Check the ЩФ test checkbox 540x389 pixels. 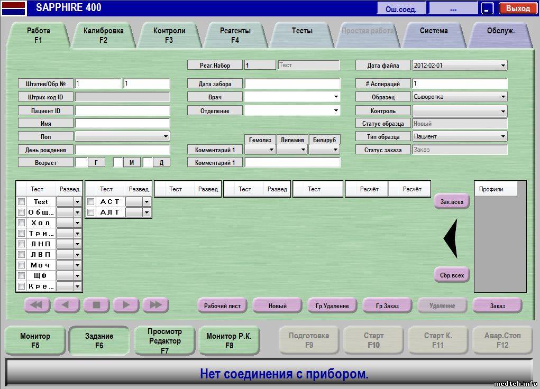pyautogui.click(x=22, y=275)
